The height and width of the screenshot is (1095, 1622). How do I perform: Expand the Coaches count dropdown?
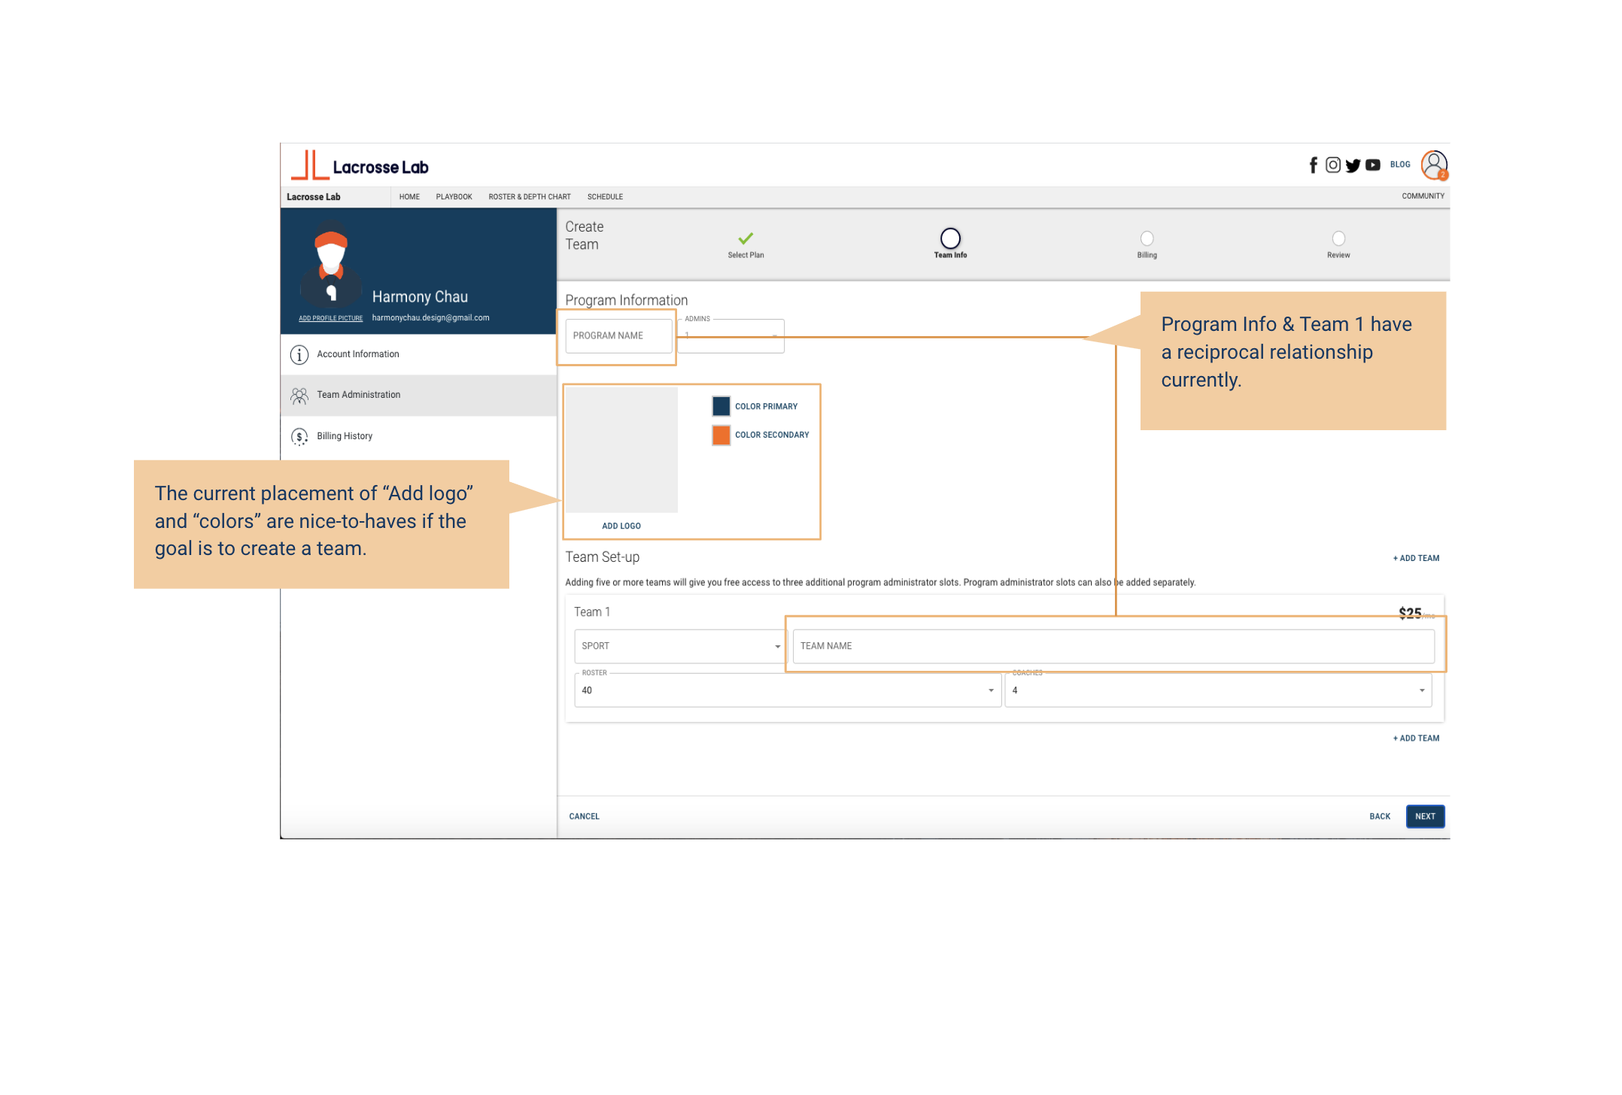1217,690
